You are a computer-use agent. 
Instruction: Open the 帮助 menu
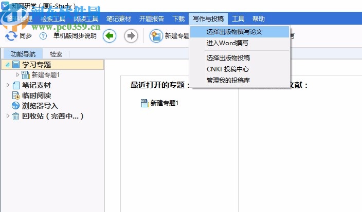coord(258,18)
